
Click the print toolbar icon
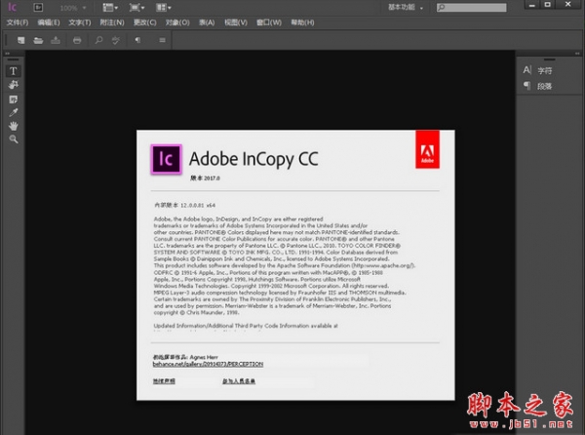coord(77,40)
